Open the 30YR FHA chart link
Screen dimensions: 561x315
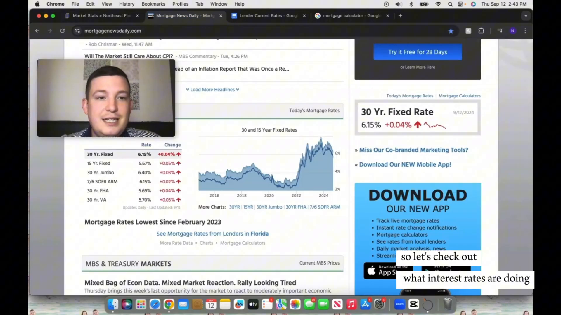(x=296, y=207)
